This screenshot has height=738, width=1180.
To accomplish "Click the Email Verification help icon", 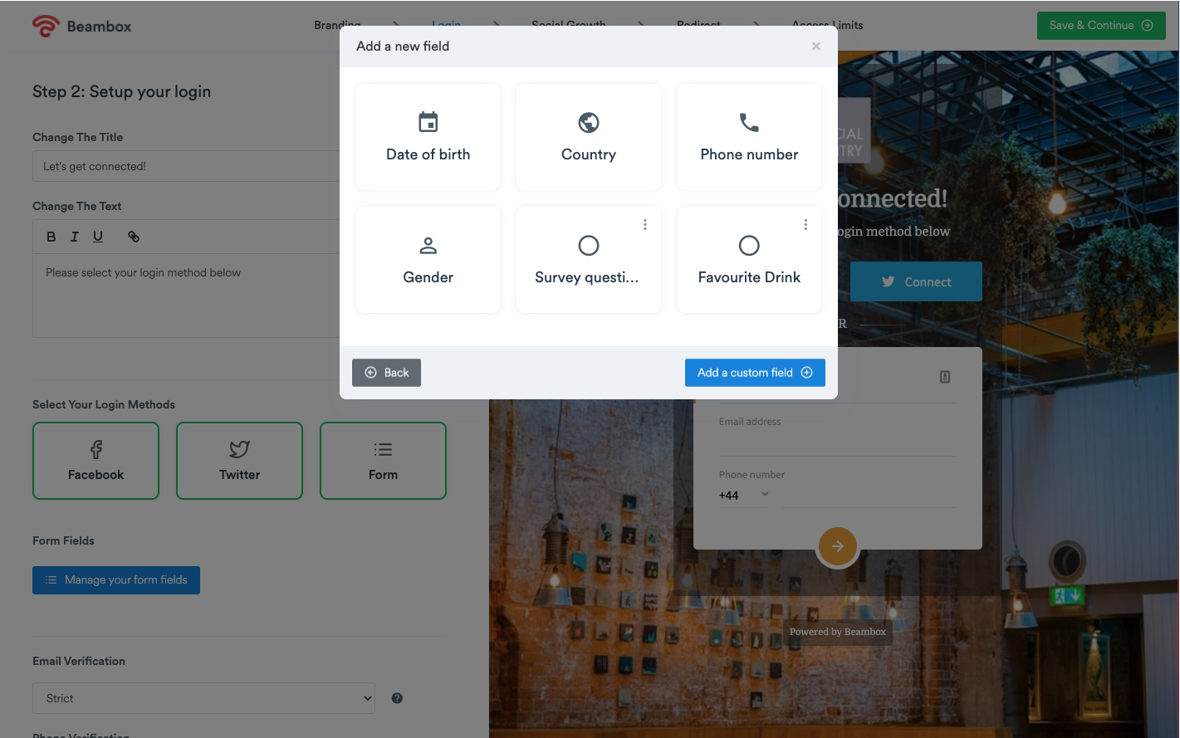I will click(x=397, y=698).
